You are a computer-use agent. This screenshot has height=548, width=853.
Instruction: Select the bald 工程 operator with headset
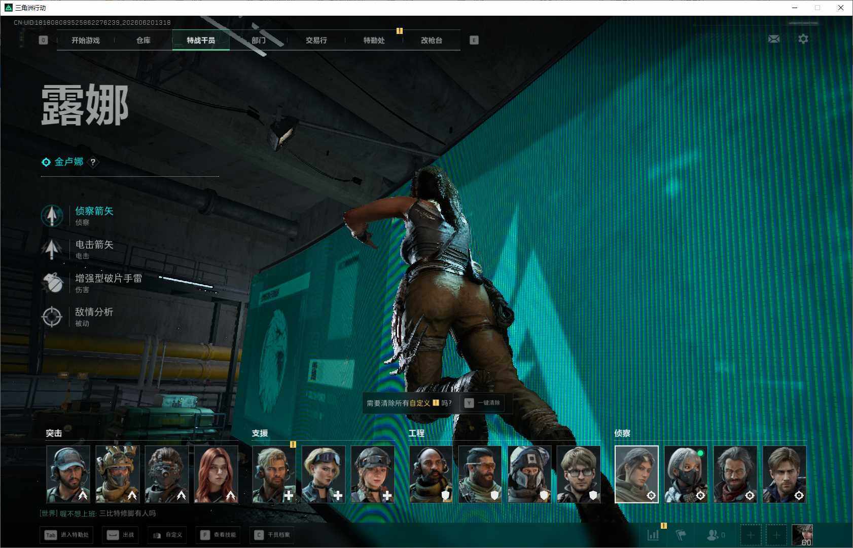click(x=431, y=474)
